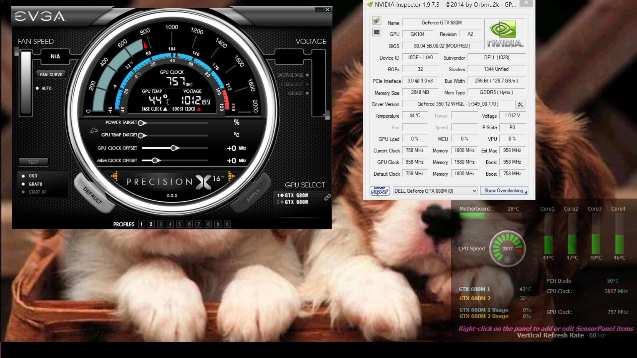637x358 pixels.
Task: Enable the OVERBOOST option
Action: click(x=295, y=85)
